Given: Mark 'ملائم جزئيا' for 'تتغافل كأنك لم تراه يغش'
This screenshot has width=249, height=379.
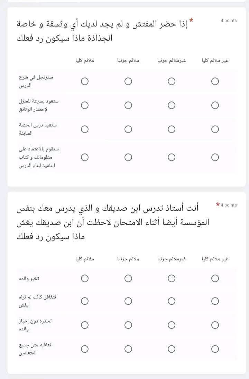Looking at the screenshot, I should pos(128,301).
